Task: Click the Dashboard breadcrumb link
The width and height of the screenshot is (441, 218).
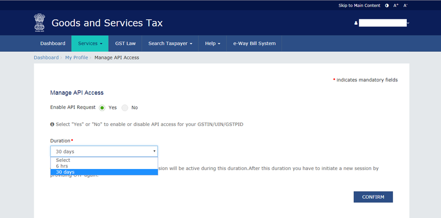Action: coord(46,58)
